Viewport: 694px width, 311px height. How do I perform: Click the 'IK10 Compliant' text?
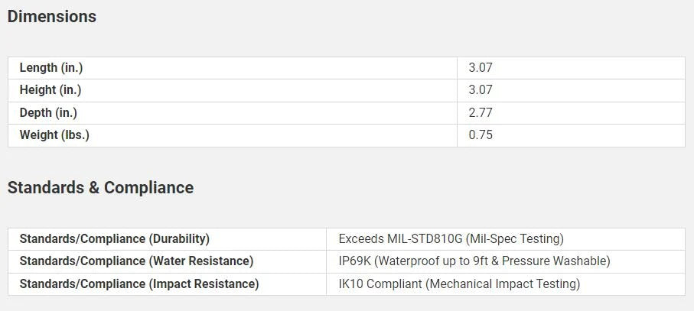click(x=379, y=284)
